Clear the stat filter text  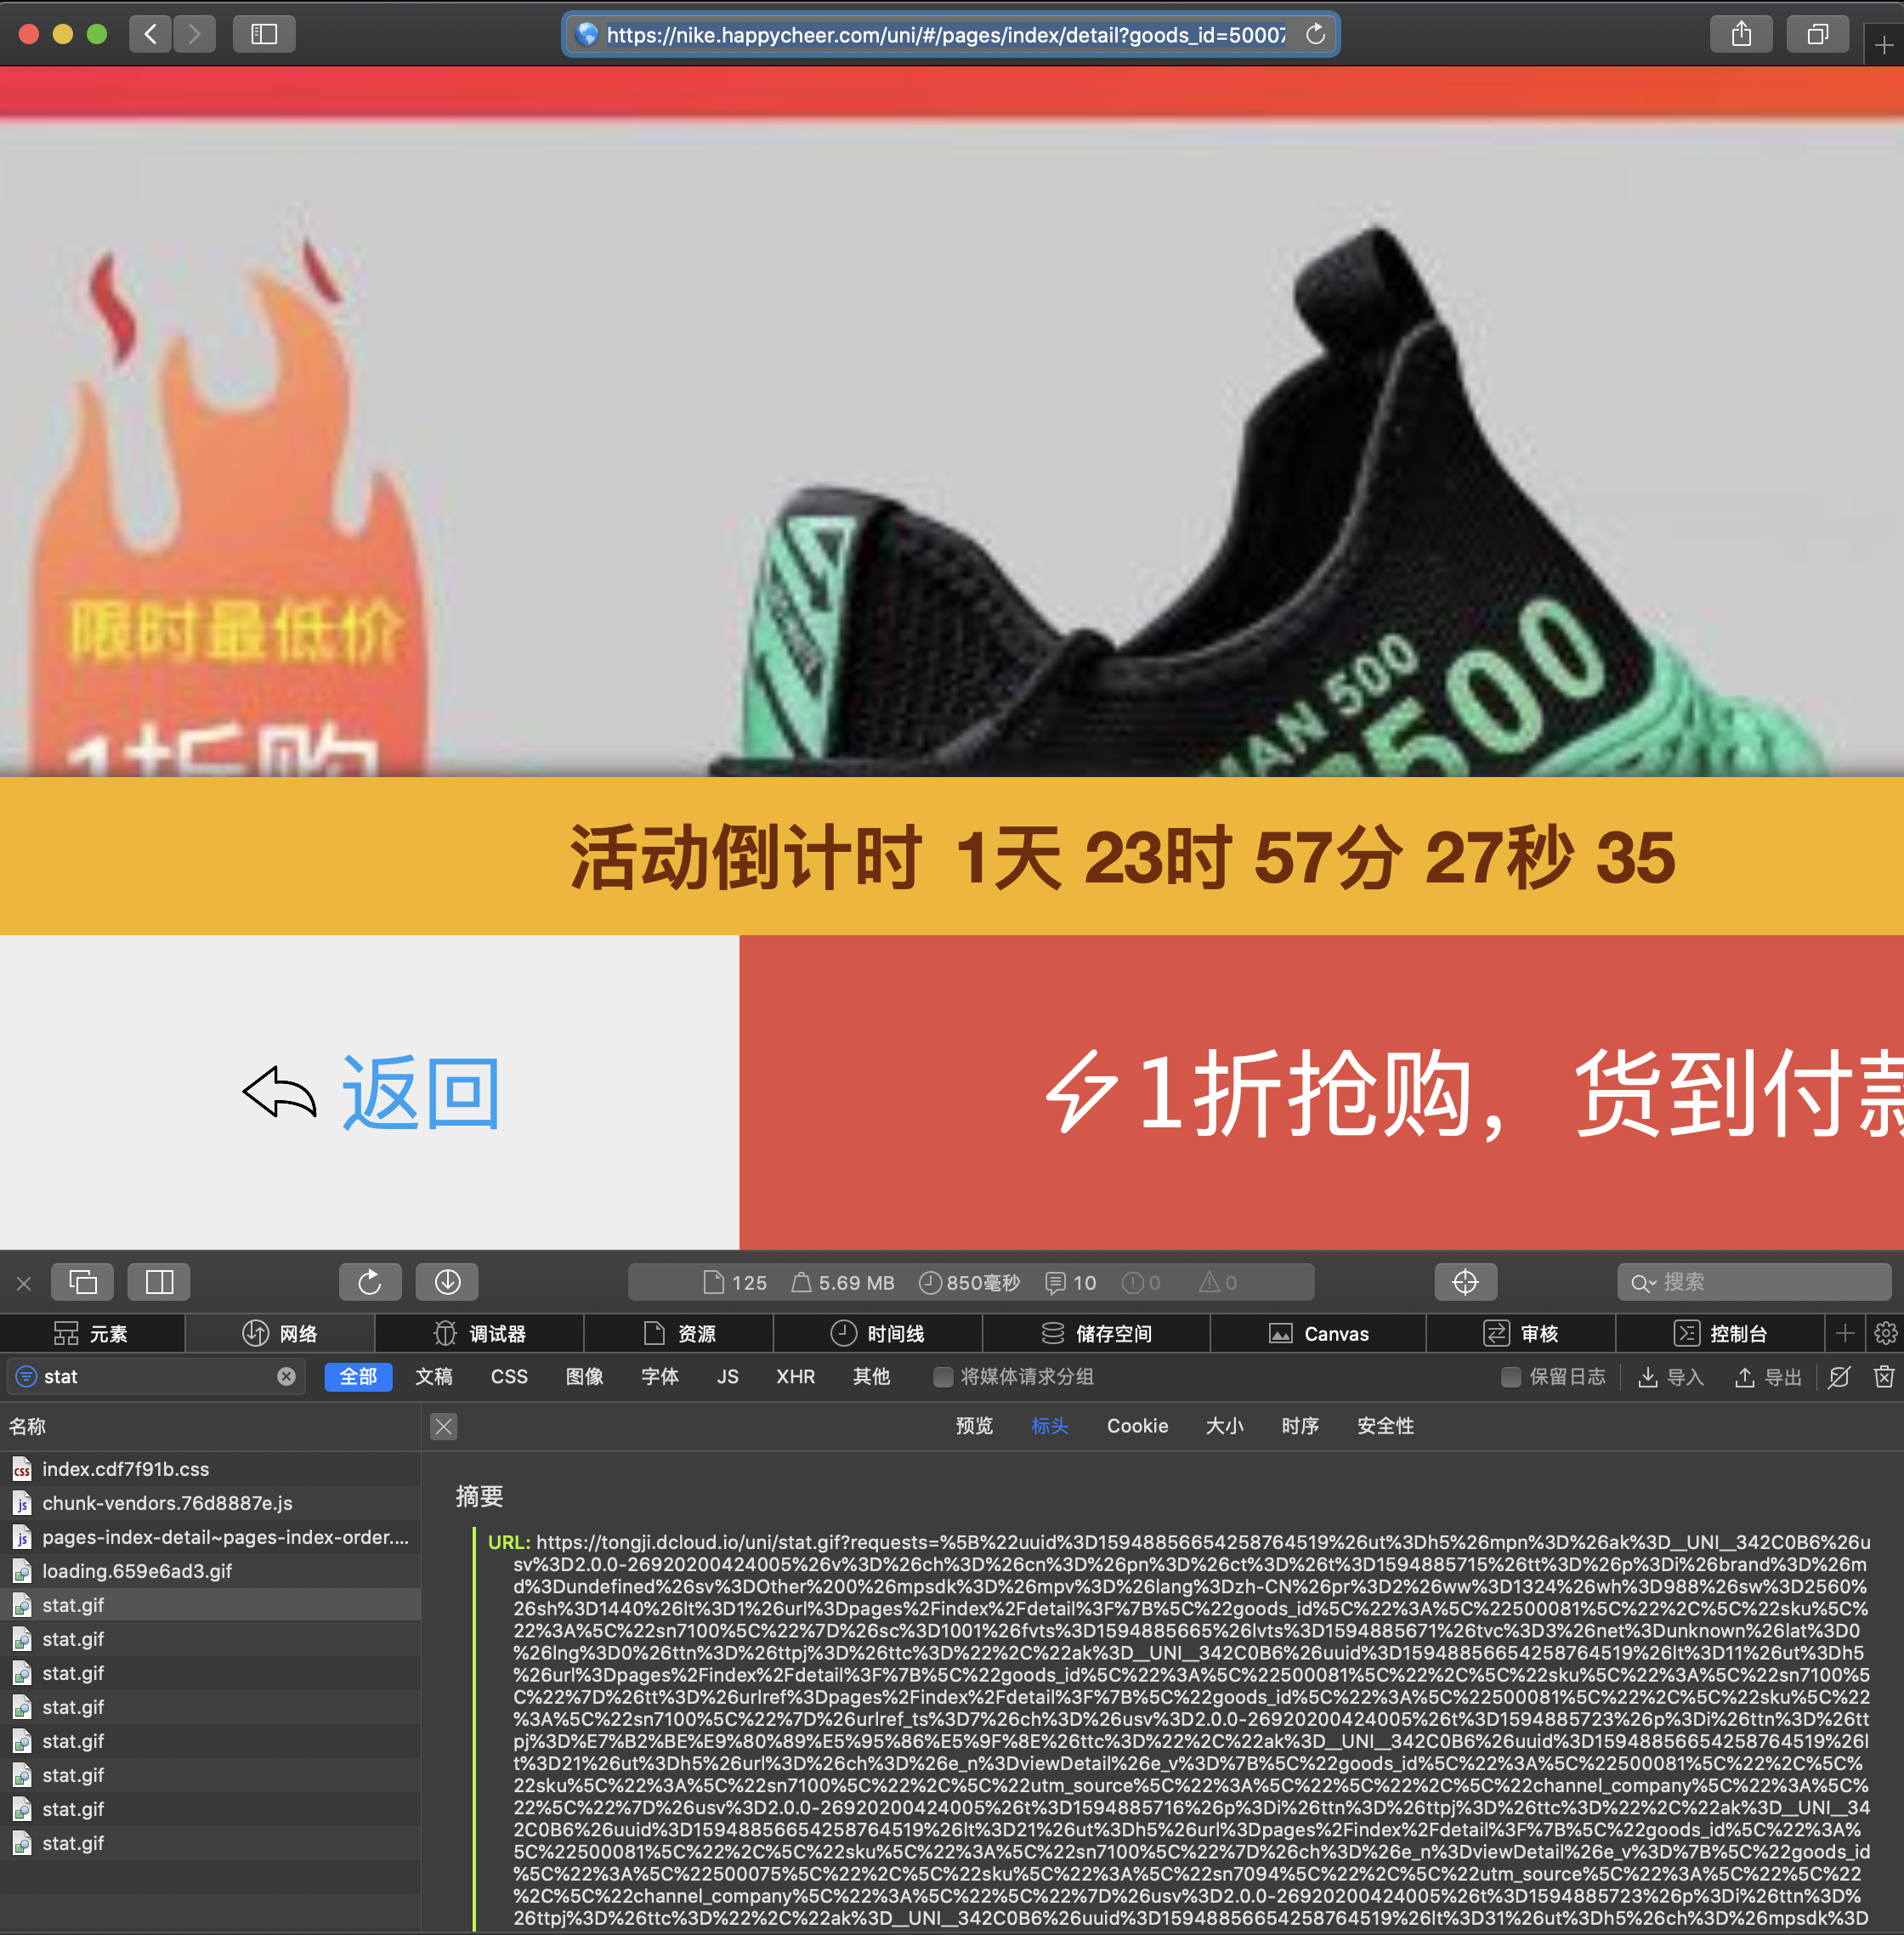point(286,1377)
